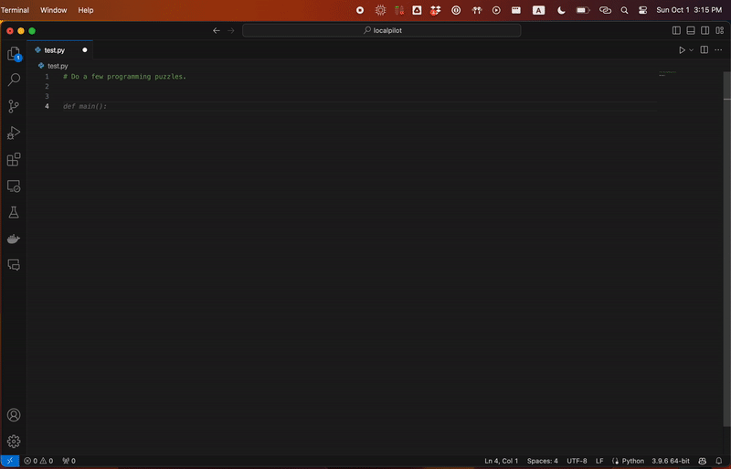Click the vertical editor scrollbar
731x469 pixels.
point(726,261)
